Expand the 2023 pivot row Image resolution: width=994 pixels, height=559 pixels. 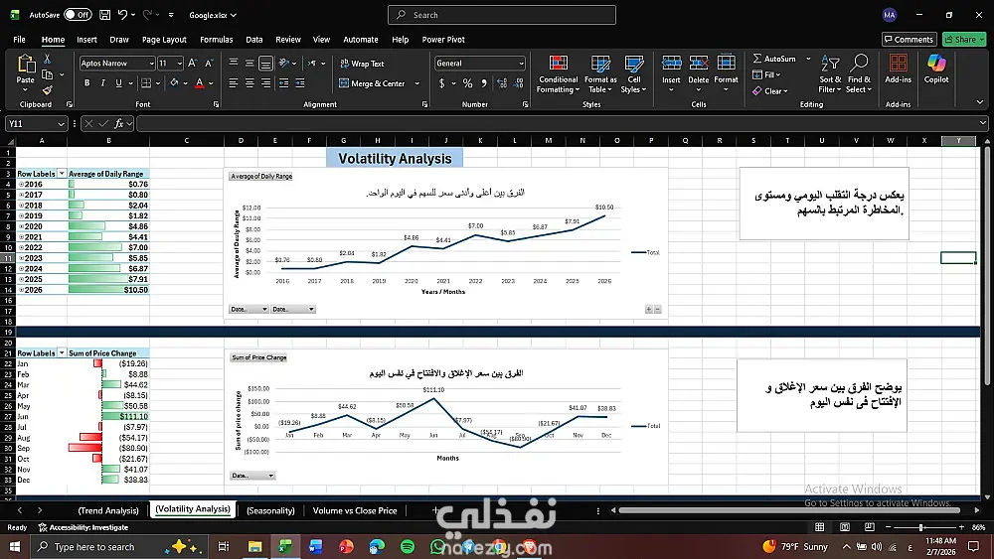21,258
